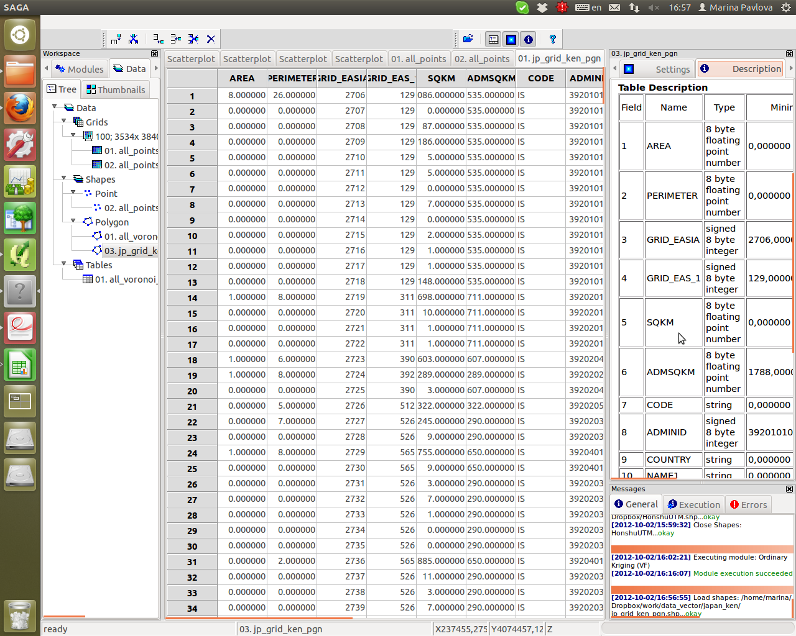
Task: Switch to the Settings properties tab
Action: 659,69
